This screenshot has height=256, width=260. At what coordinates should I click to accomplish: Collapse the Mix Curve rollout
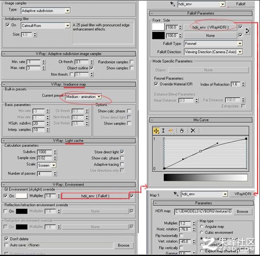tap(201, 120)
